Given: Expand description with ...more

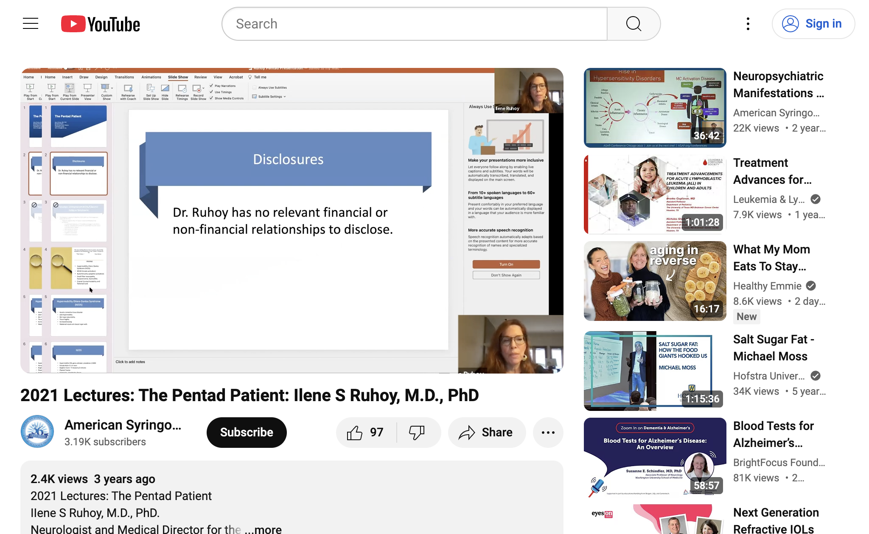Looking at the screenshot, I should pos(263,529).
